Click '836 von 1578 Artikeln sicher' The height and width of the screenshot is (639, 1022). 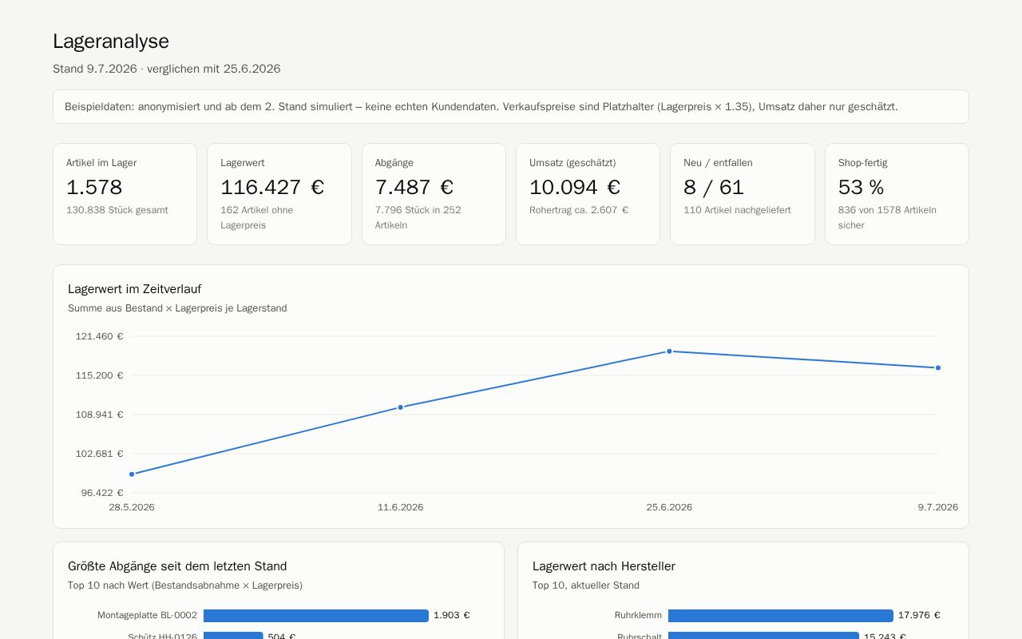[x=887, y=218]
